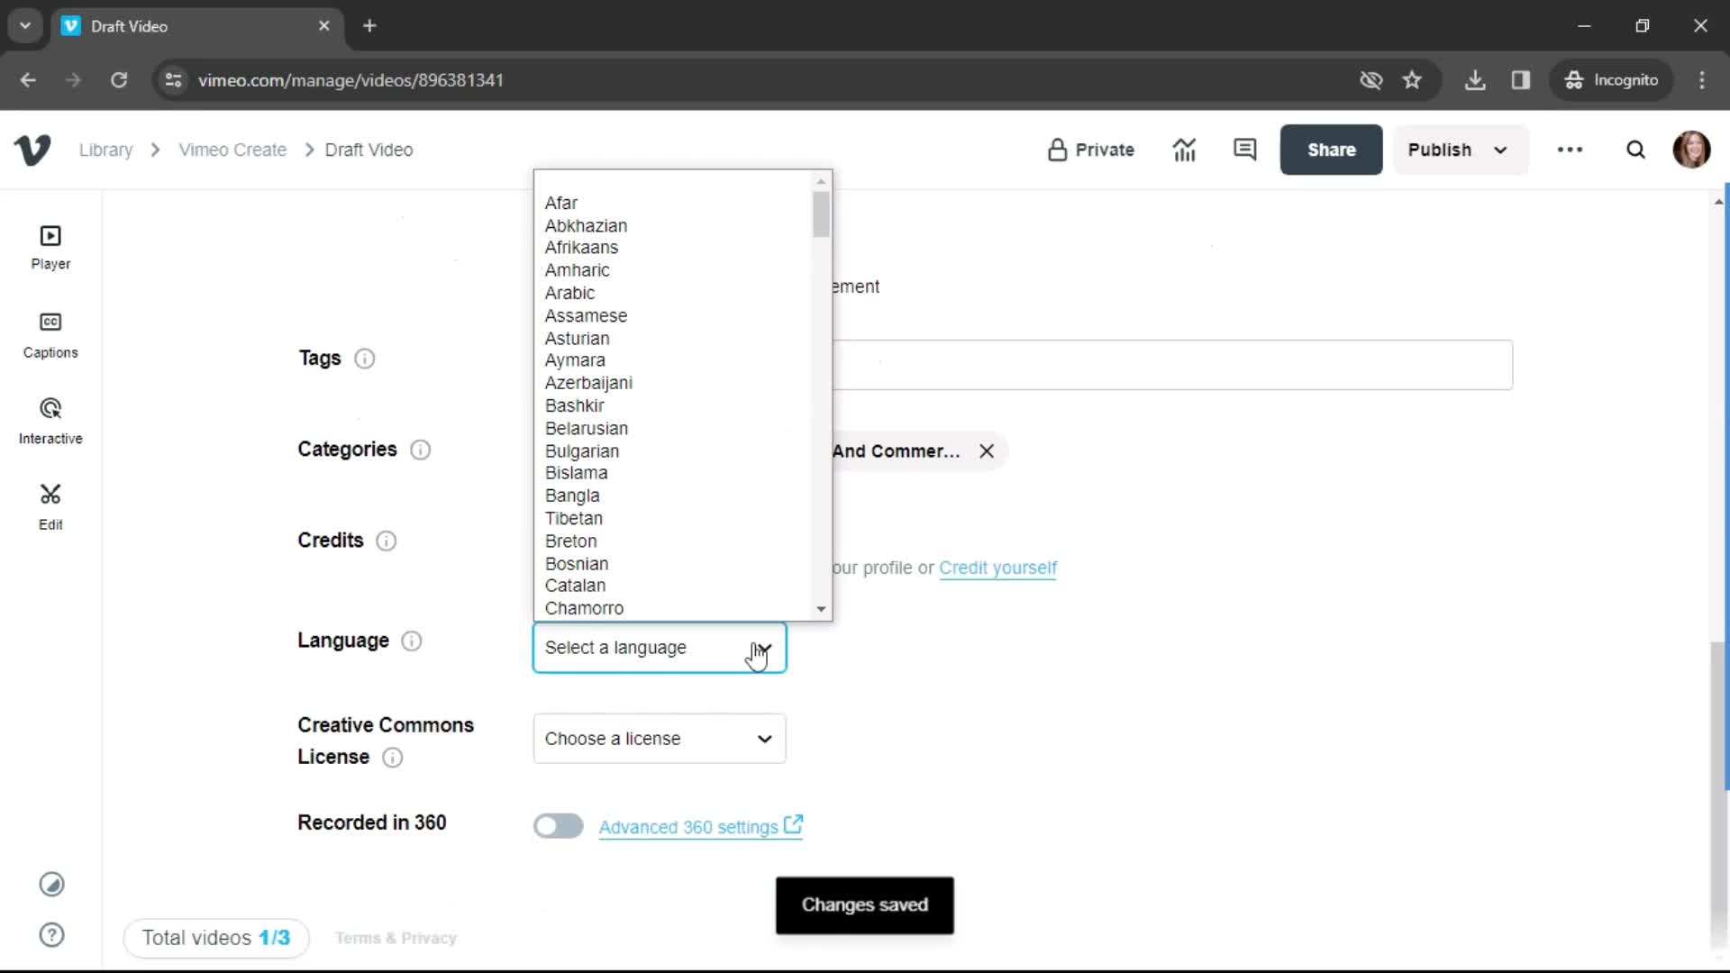Image resolution: width=1730 pixels, height=973 pixels.
Task: Go back to previous page
Action: [x=28, y=80]
